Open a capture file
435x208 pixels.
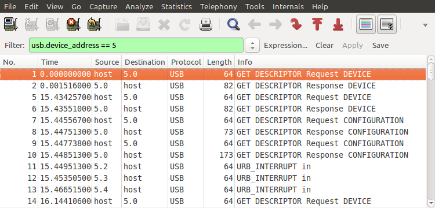(122, 25)
